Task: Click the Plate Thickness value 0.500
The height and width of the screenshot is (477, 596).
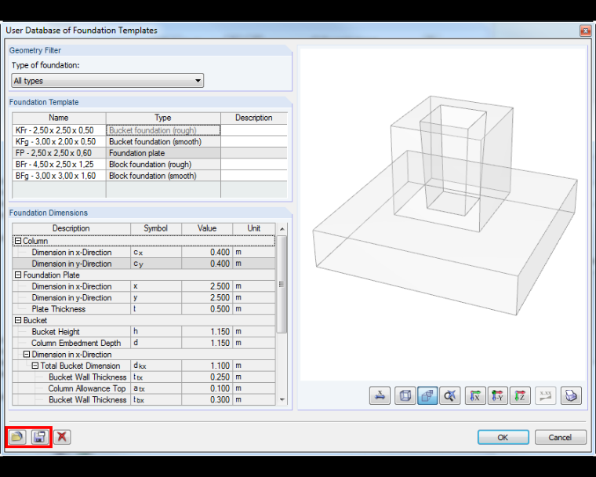Action: pos(207,309)
